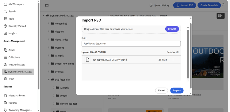Expand the top-level Mayank folder chevron

pos(48,55)
